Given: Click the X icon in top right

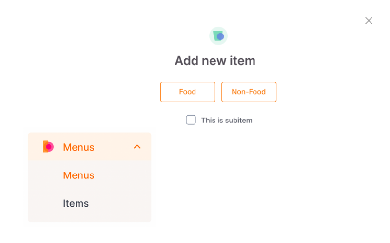Looking at the screenshot, I should (369, 21).
